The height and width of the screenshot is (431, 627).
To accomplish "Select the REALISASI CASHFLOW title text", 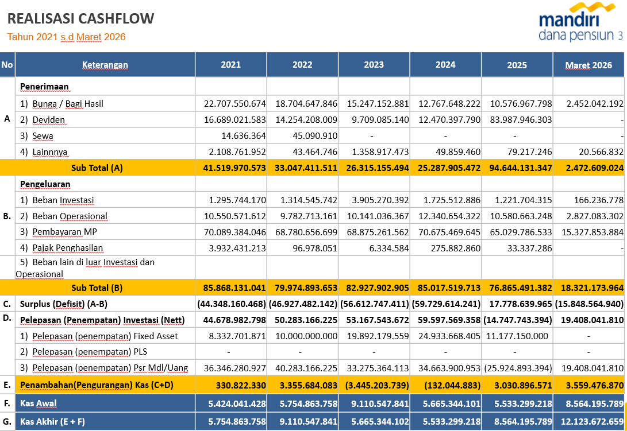I will pyautogui.click(x=80, y=18).
